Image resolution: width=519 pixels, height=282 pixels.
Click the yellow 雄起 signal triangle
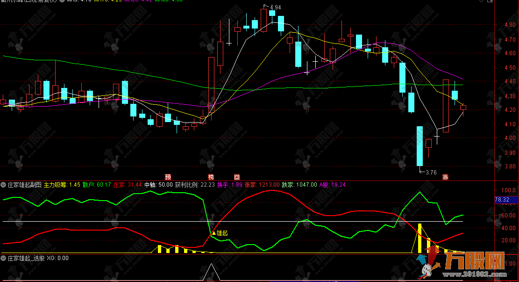tap(214, 232)
